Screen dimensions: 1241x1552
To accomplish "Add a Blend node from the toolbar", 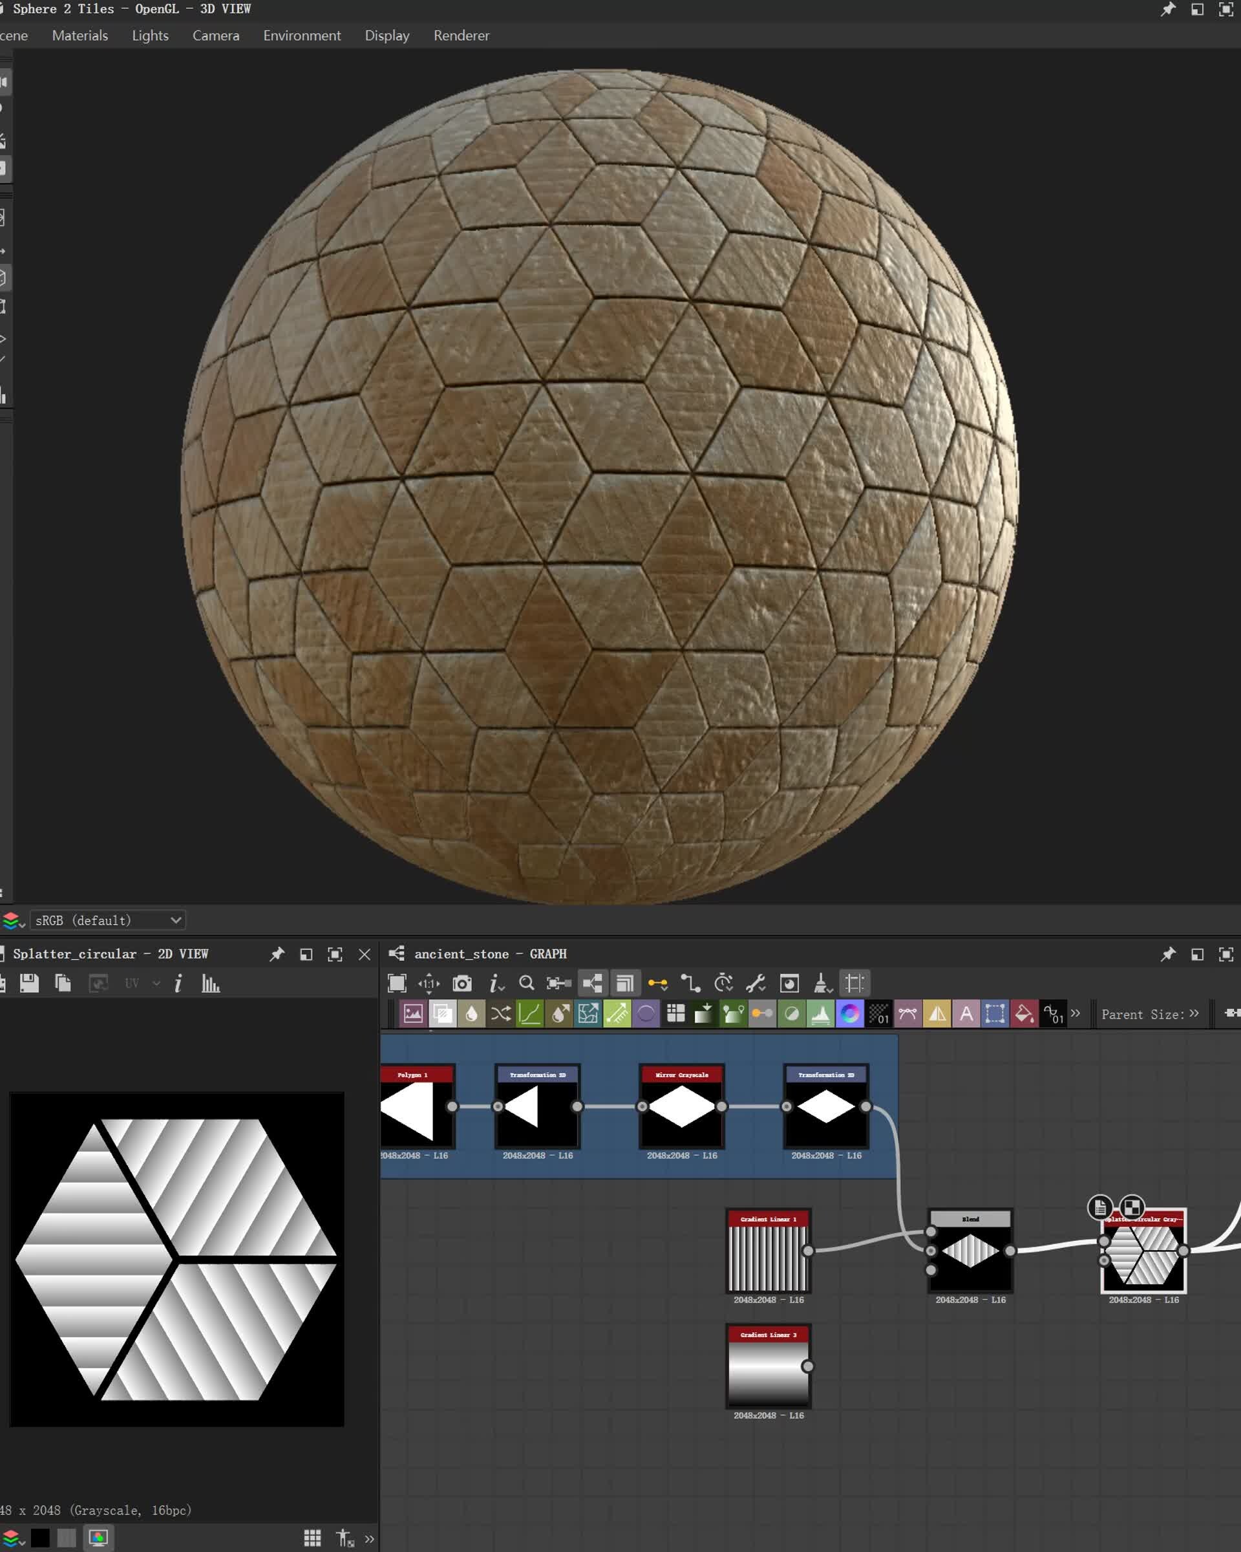I will click(x=443, y=1013).
